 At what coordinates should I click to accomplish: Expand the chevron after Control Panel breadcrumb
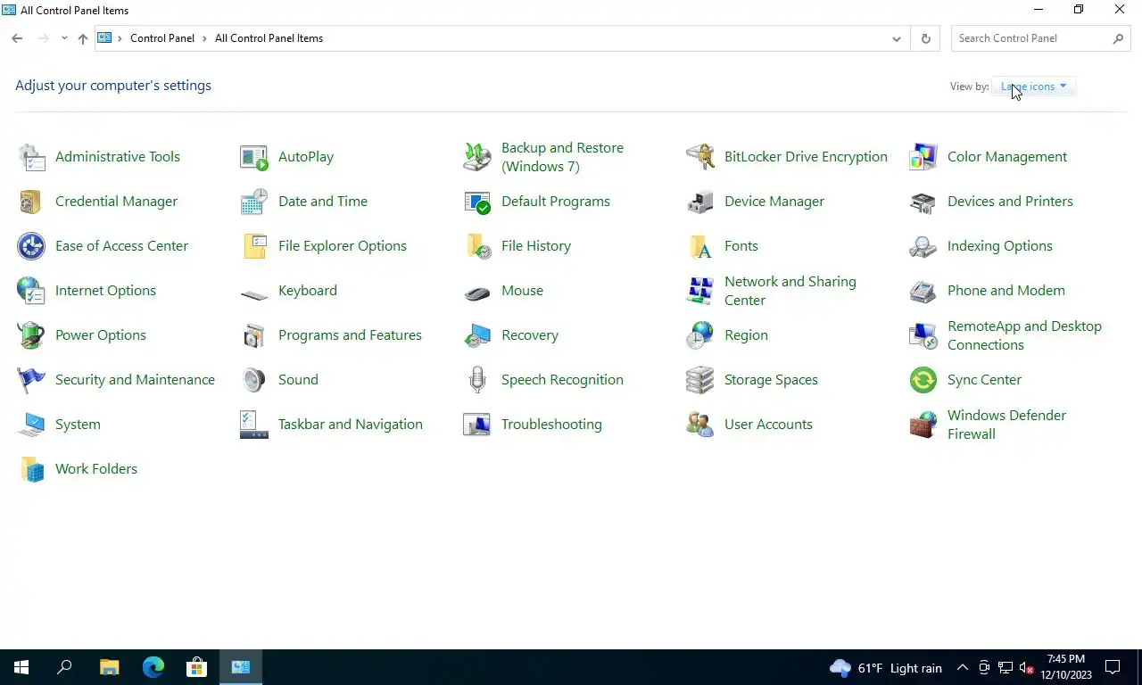204,38
